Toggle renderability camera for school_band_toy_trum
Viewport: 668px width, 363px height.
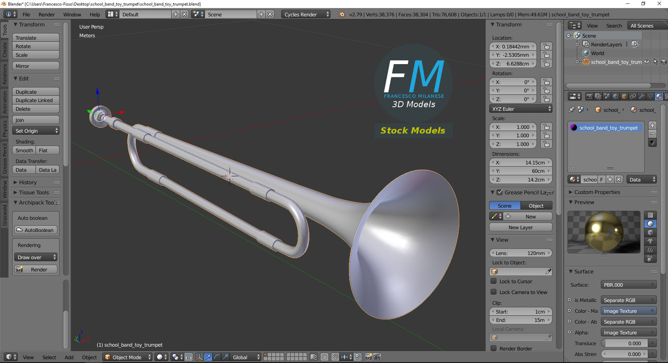664,62
